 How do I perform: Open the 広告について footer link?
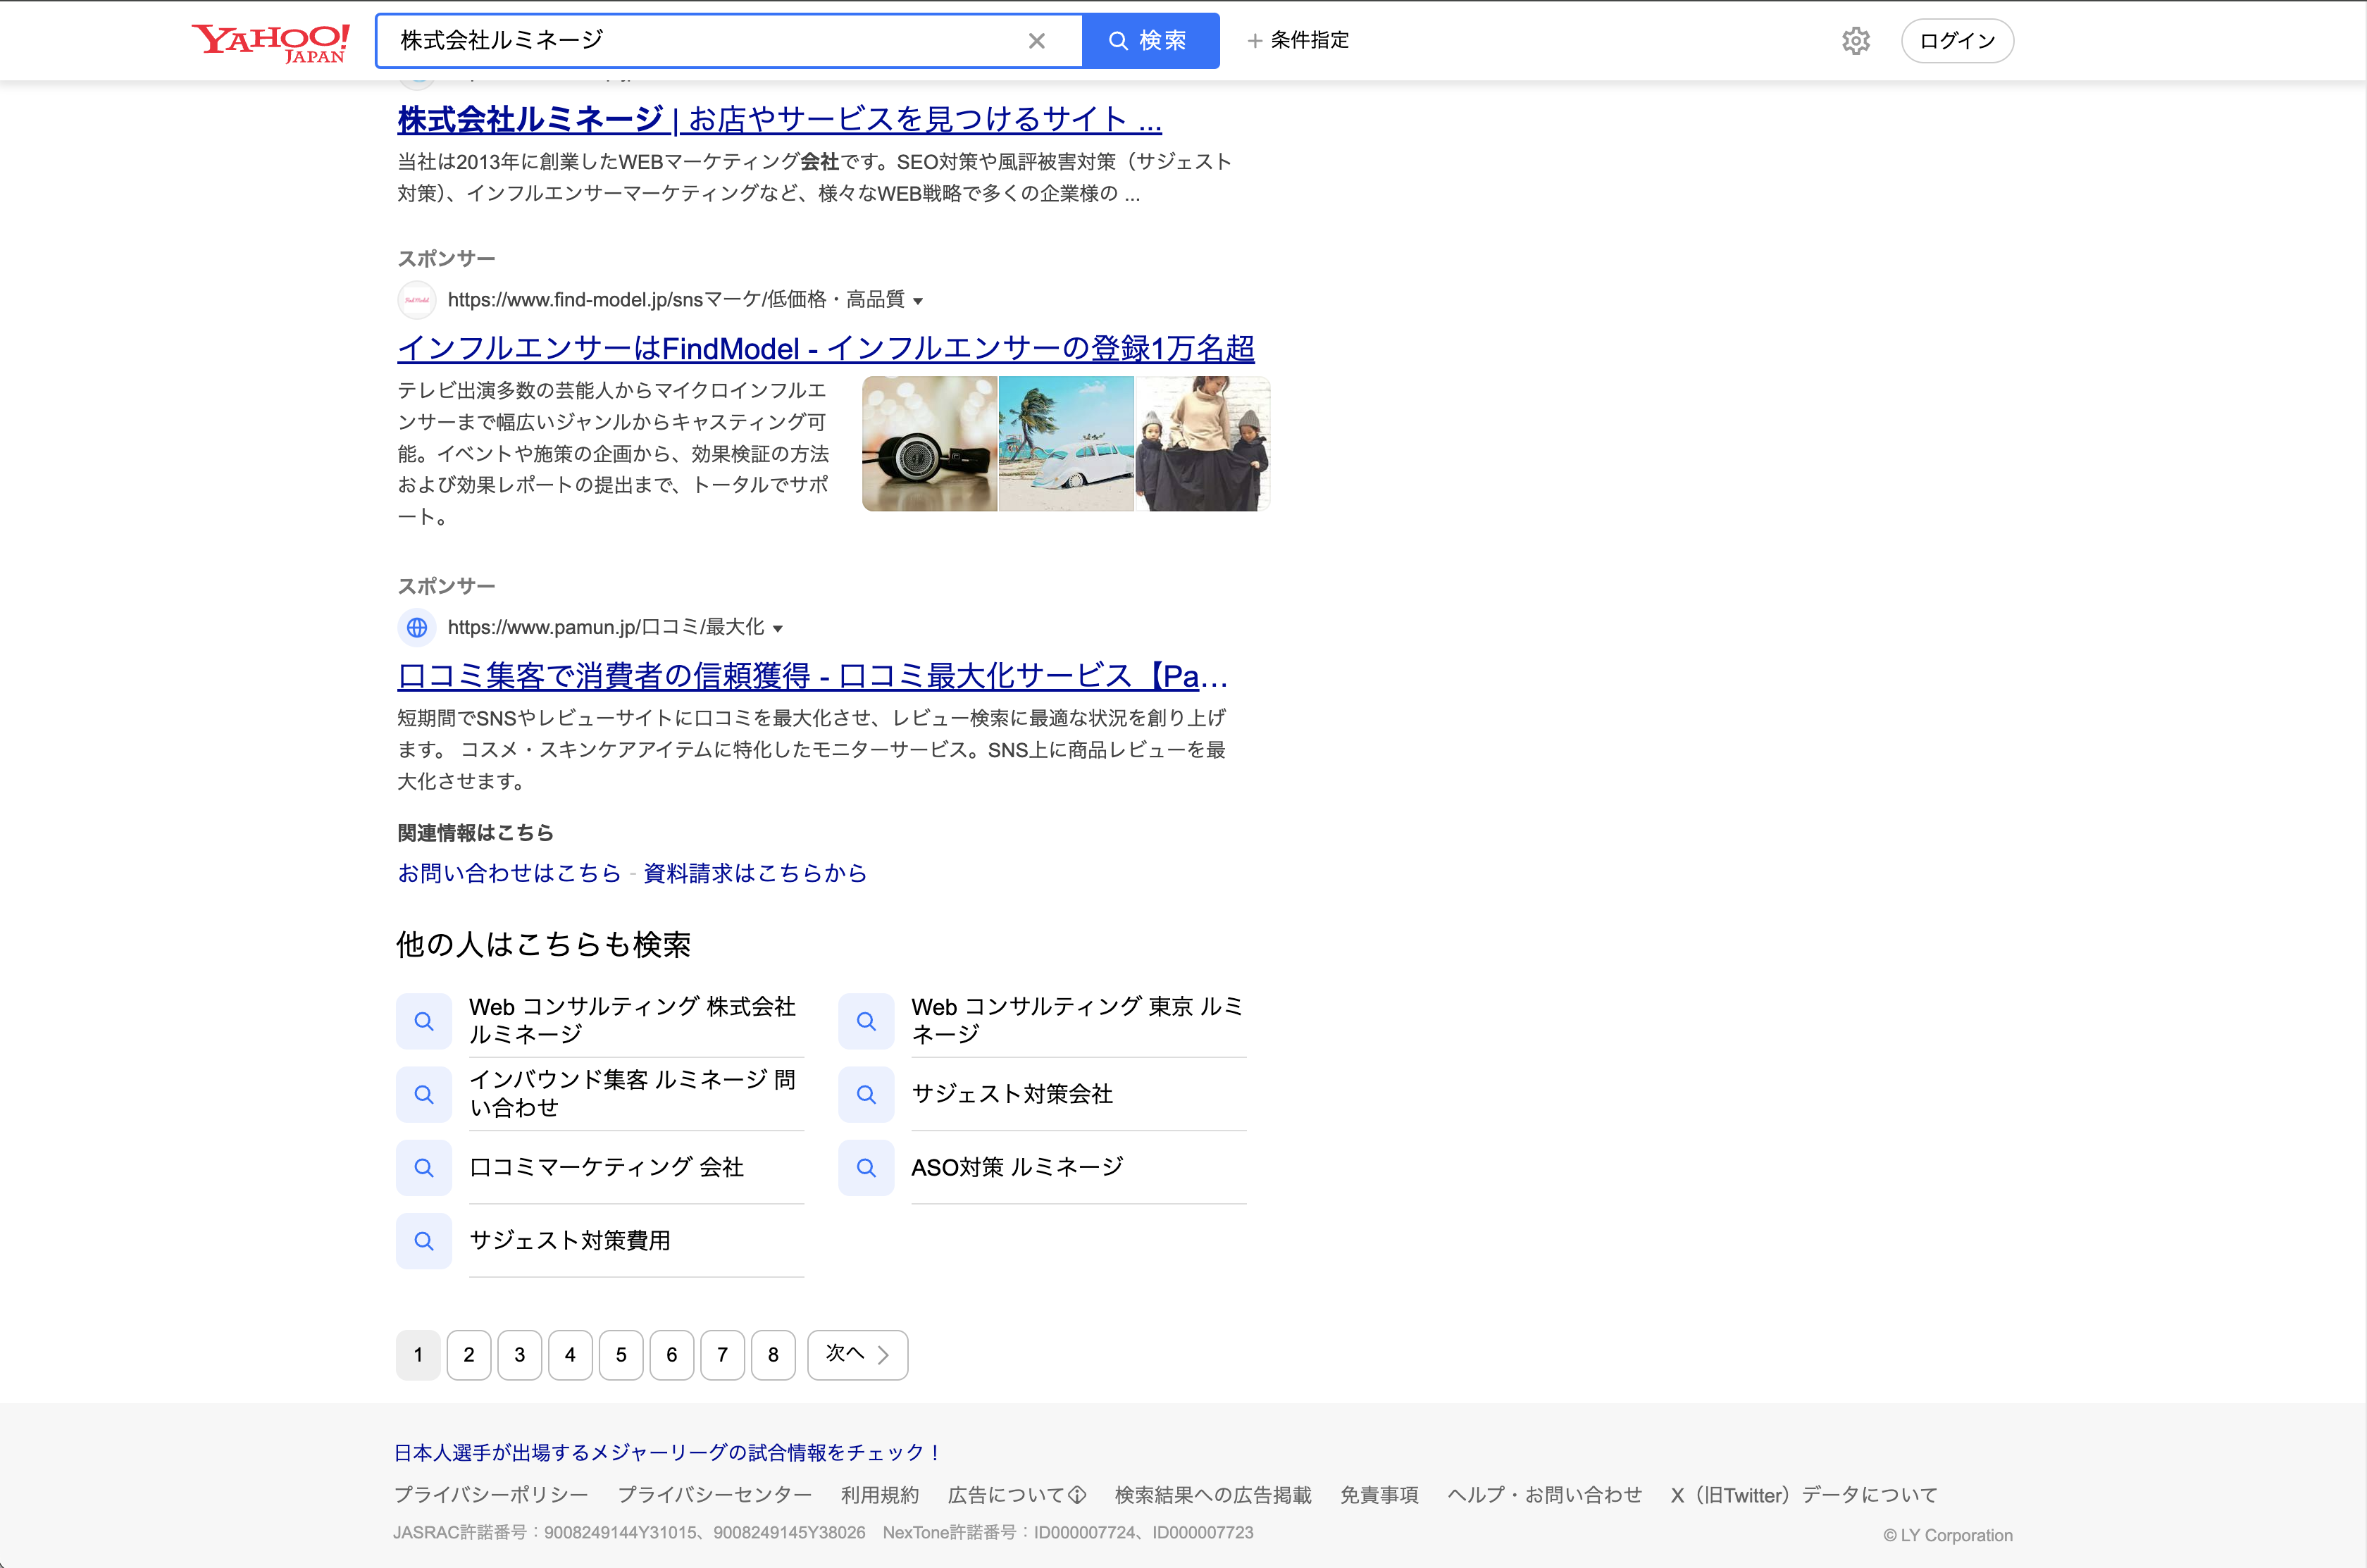coord(1017,1495)
